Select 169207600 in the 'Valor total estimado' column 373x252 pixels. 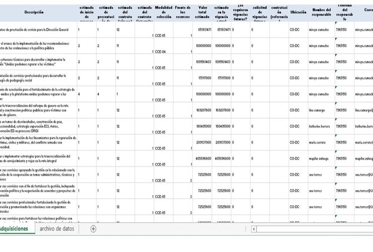coord(202,110)
